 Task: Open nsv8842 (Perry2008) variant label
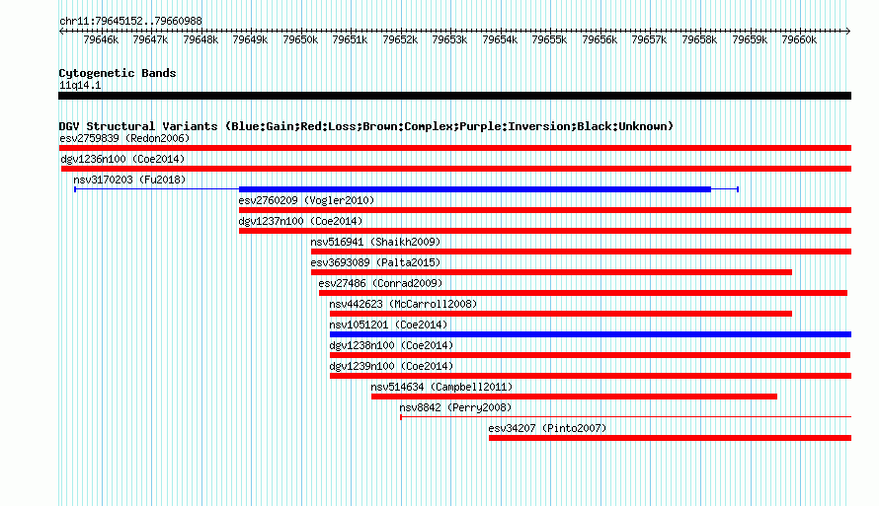[x=455, y=407]
